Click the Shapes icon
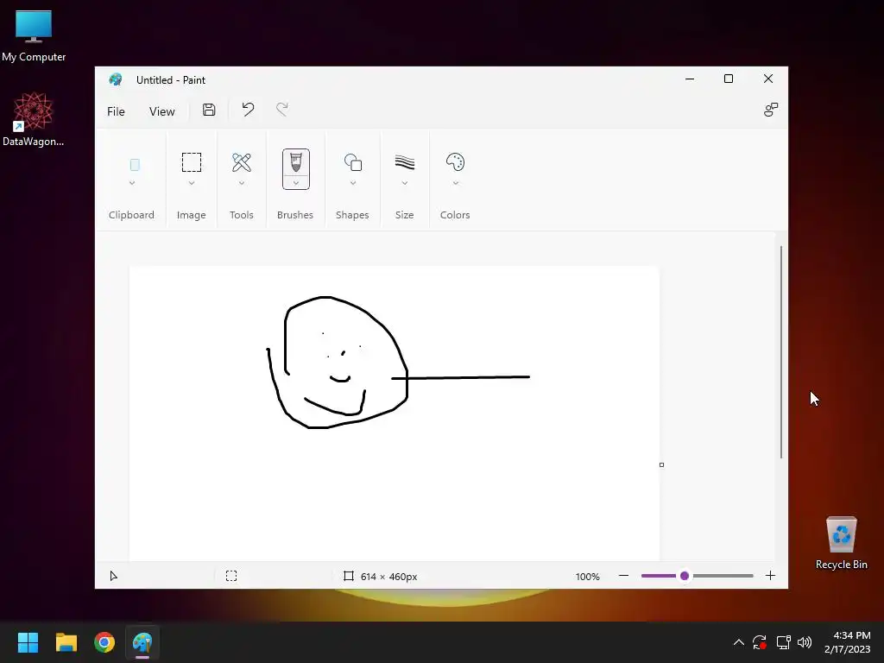 (x=353, y=162)
